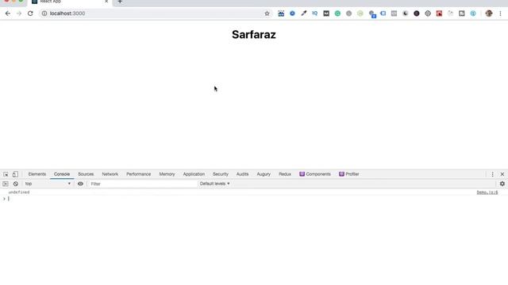This screenshot has height=285, width=508.
Task: Click the site info icon beside localhost:3000
Action: click(44, 13)
